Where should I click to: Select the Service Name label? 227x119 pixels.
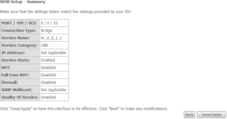coord(16,38)
